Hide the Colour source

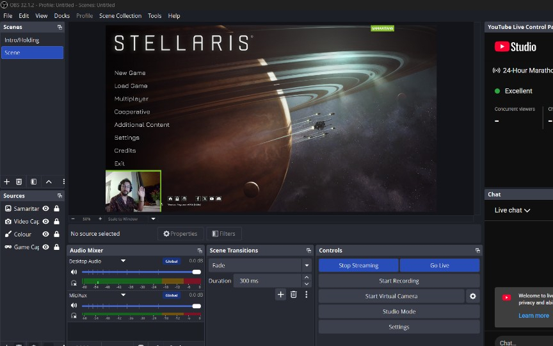[x=45, y=234]
